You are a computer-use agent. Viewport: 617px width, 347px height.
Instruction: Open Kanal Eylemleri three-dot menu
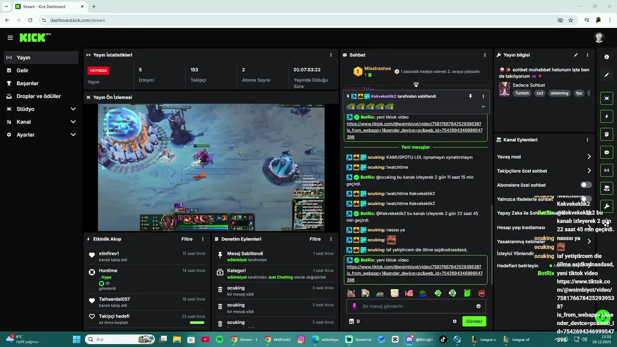(x=587, y=140)
